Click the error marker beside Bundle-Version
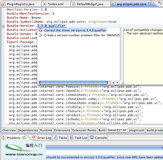Screen dimensions: 163x160 point(3,26)
